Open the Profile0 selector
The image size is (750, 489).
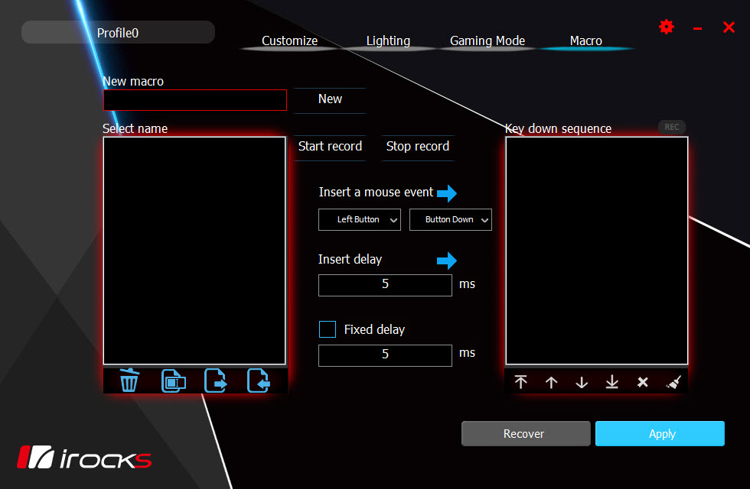118,32
